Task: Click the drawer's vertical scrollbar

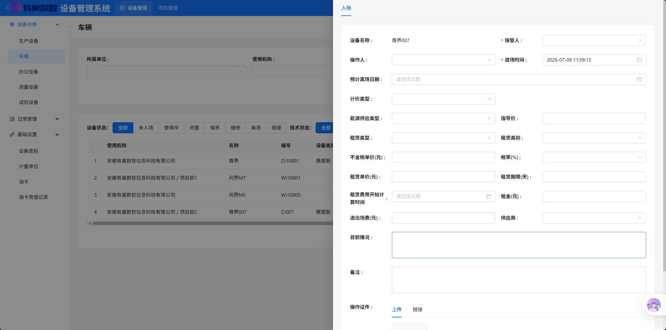Action: click(x=664, y=136)
